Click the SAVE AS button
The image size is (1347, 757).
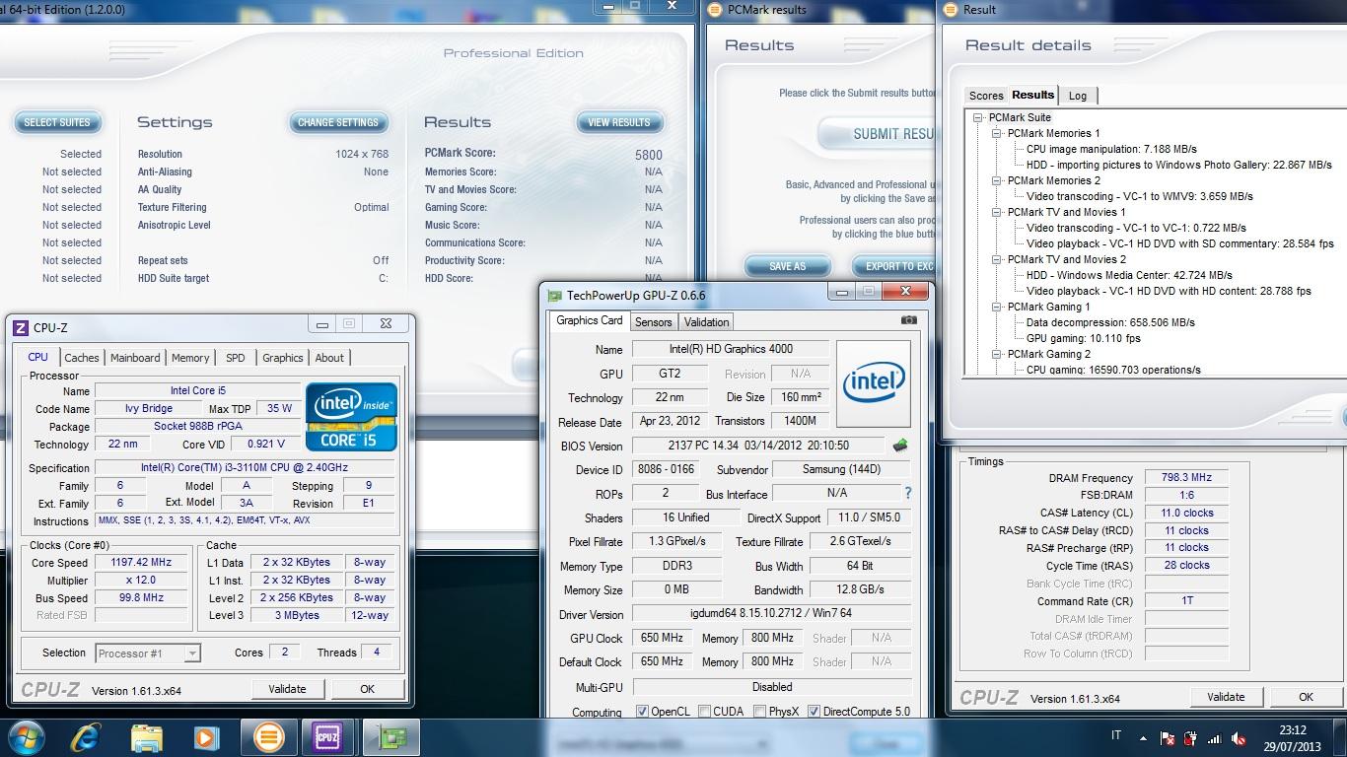click(787, 266)
